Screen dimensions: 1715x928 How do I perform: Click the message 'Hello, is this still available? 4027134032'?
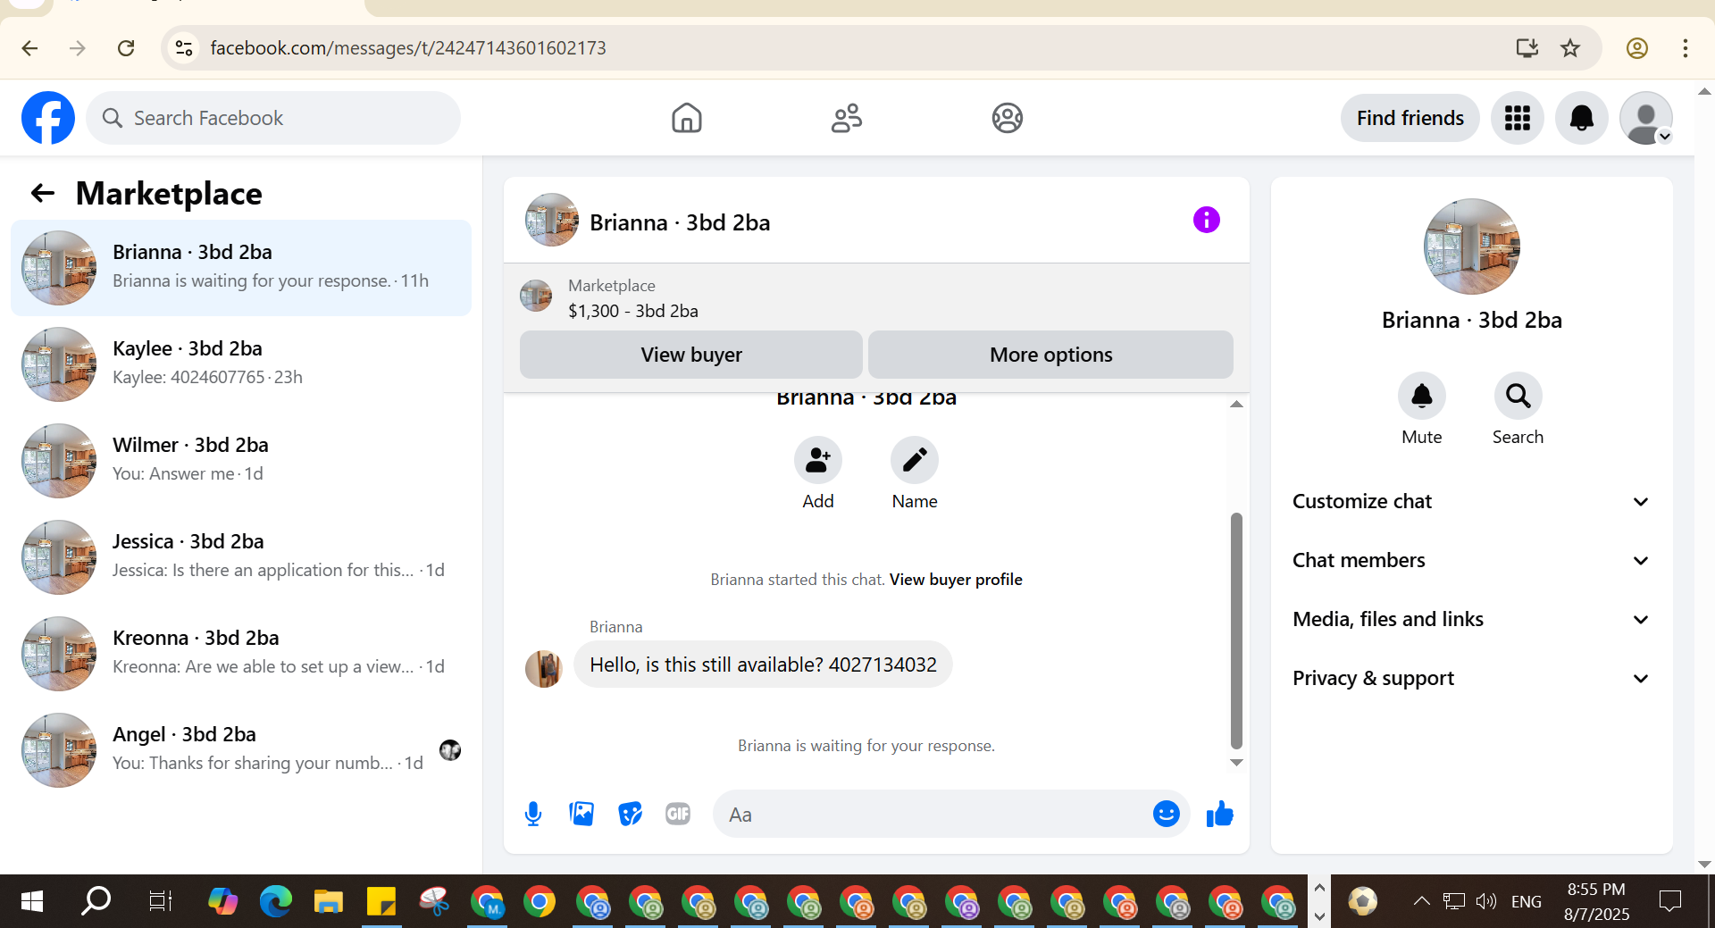click(x=763, y=665)
